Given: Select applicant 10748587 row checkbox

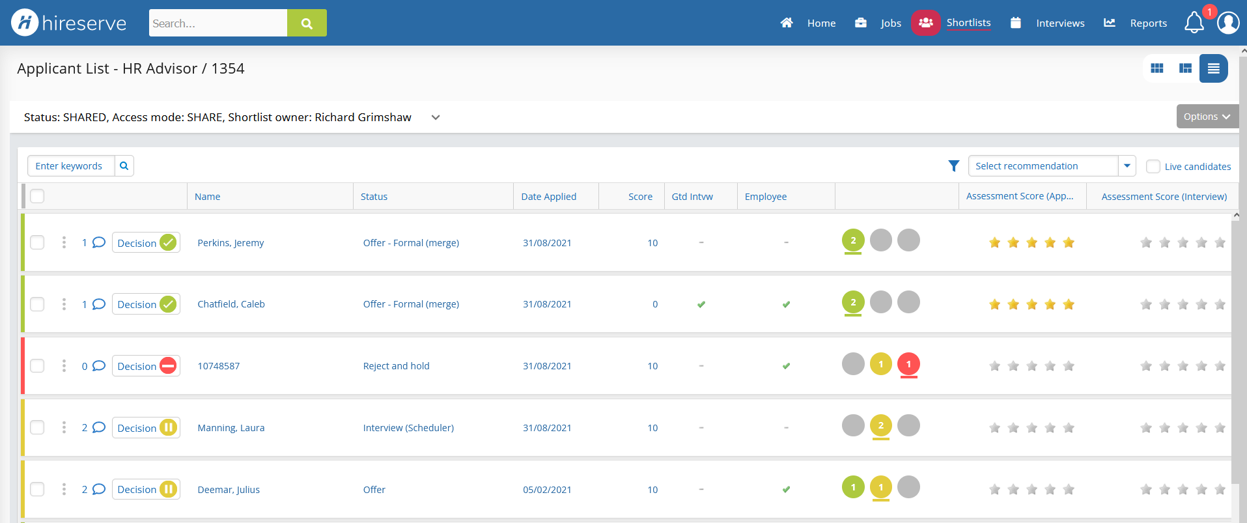Looking at the screenshot, I should 37,365.
